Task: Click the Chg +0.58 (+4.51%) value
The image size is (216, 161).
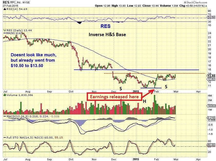Action: point(192,6)
